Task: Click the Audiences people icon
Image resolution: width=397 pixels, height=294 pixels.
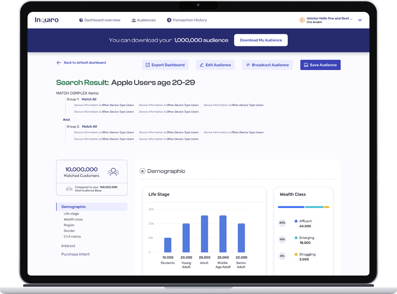Action: click(x=134, y=20)
